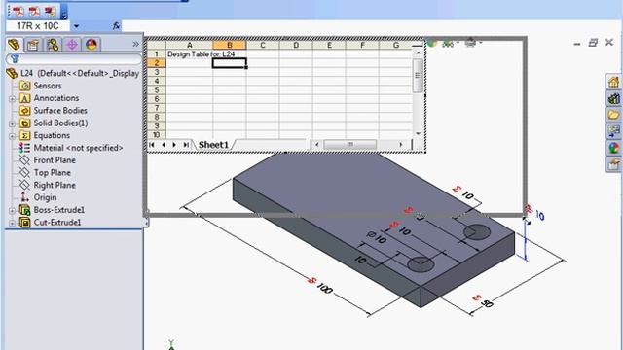Viewport: 623px width, 350px height.
Task: Click the Cut-Extrude1 feature icon
Action: tap(24, 223)
